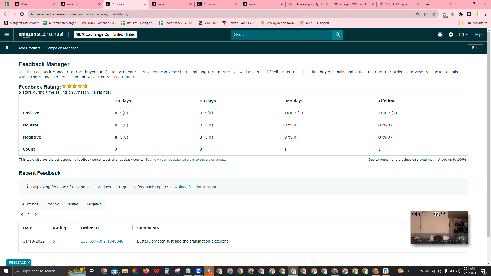Open the Calculator on the taskbar

[x=167, y=271]
